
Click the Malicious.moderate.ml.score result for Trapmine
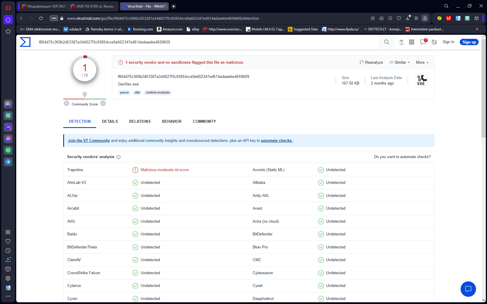165,170
